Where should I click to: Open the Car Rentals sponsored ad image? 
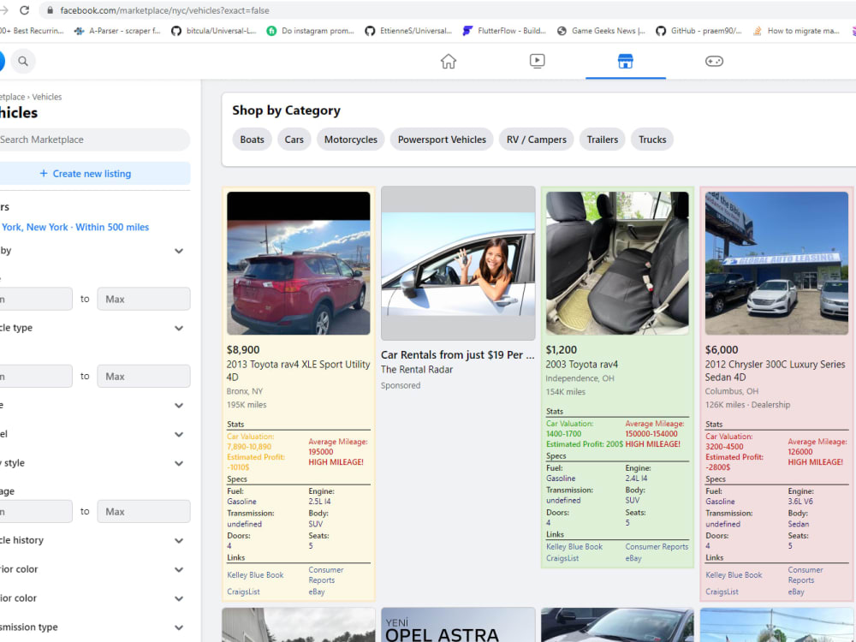click(x=458, y=263)
